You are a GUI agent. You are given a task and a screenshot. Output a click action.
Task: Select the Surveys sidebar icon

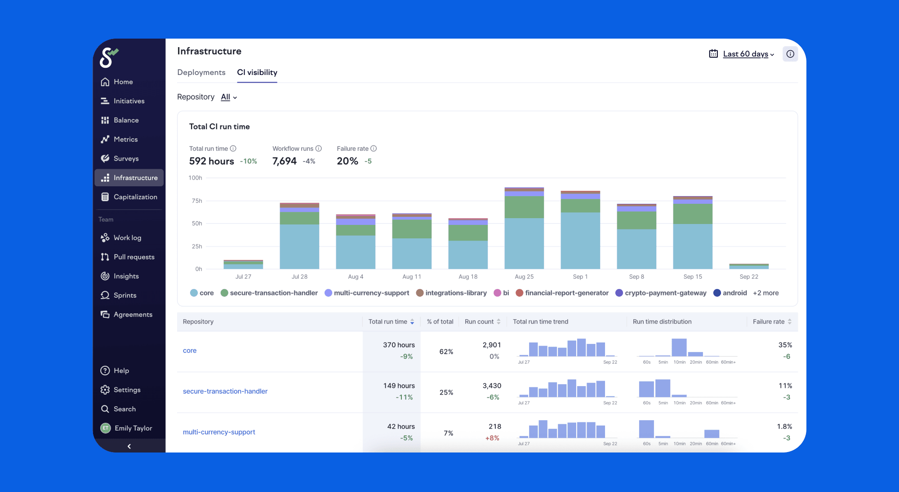105,158
